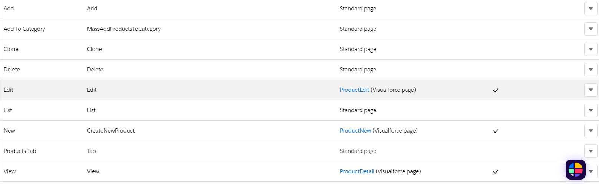
Task: Expand the Clone row action menu
Action: [x=590, y=49]
